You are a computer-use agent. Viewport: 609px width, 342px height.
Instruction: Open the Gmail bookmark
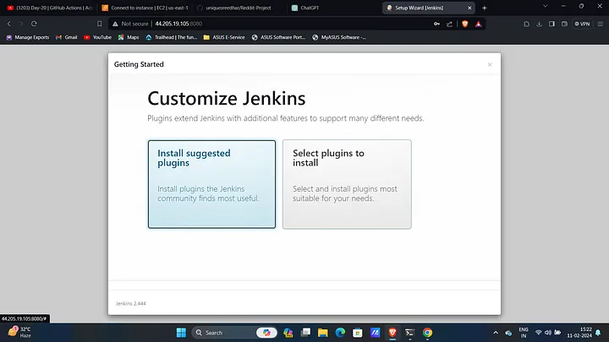coord(67,37)
